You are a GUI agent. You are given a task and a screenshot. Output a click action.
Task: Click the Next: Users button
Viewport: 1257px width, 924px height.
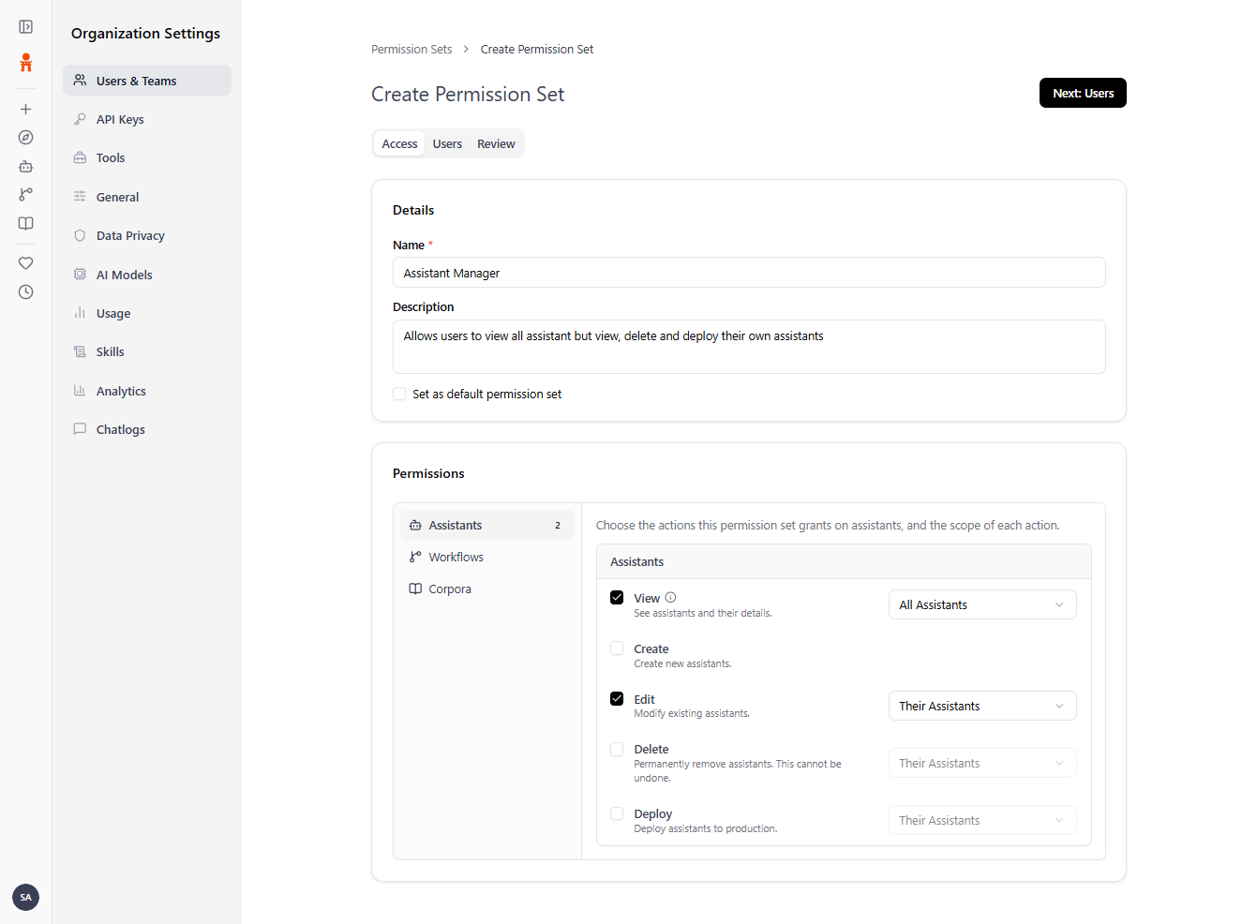click(1083, 93)
